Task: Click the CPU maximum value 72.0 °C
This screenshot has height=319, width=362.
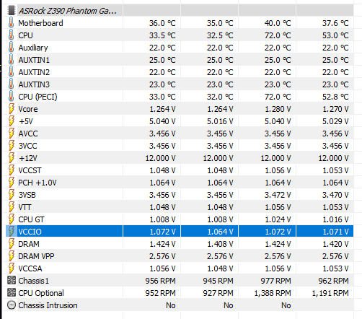Action: 278,35
